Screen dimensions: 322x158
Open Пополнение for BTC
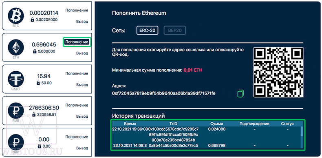tap(77, 10)
